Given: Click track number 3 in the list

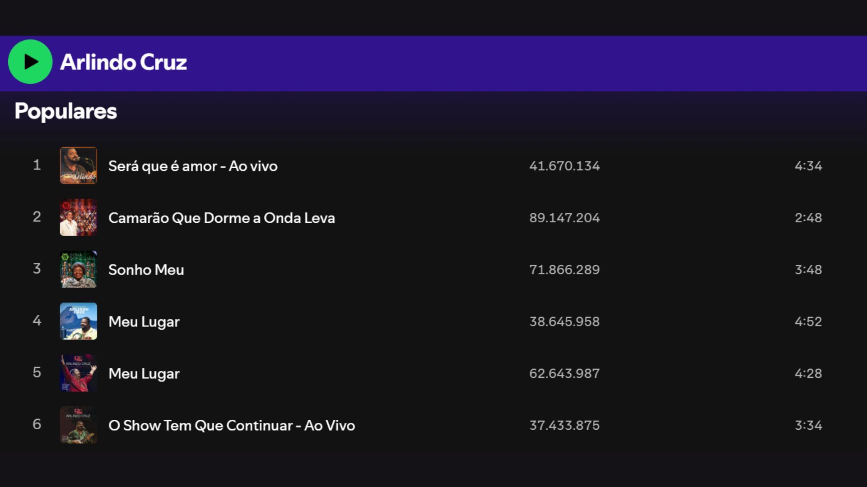Looking at the screenshot, I should [x=37, y=269].
